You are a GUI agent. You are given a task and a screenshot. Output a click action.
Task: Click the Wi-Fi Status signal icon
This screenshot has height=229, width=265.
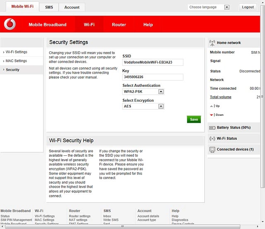point(212,139)
